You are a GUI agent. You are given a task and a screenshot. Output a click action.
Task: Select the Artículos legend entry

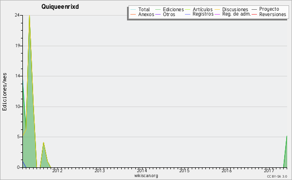pyautogui.click(x=202, y=9)
